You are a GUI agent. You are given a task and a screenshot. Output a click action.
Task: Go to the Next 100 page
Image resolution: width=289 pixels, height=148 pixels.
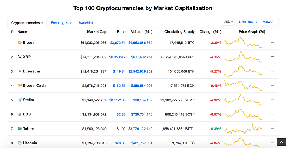tap(248, 22)
